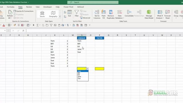
Task: Open Advanced filter options
Action: click(85, 18)
